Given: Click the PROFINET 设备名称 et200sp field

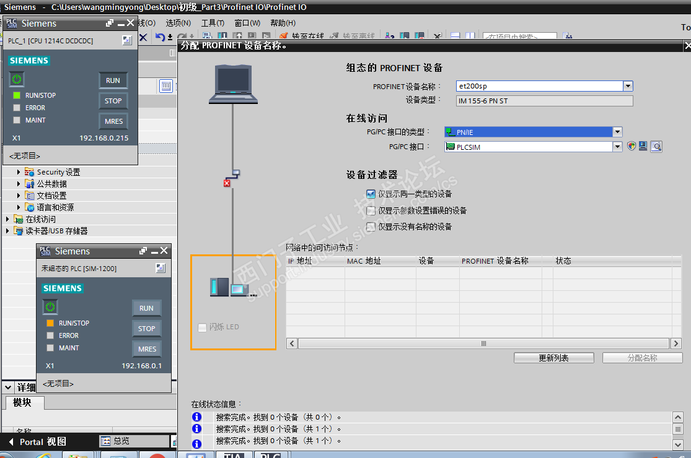Looking at the screenshot, I should click(x=539, y=86).
